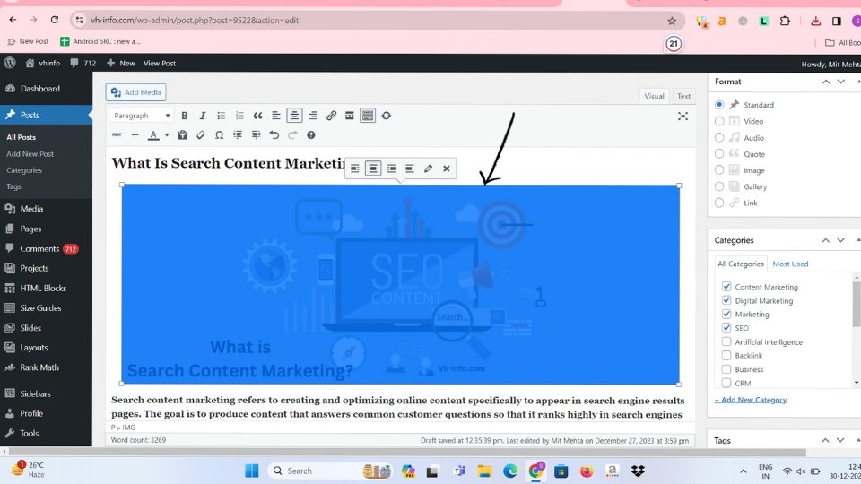
Task: Apply strikethrough formatting
Action: pyautogui.click(x=117, y=135)
